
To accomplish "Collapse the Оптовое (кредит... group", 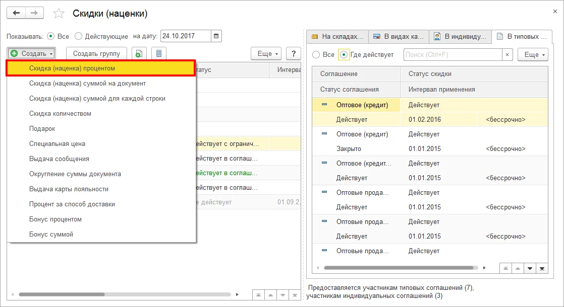I will (324, 163).
